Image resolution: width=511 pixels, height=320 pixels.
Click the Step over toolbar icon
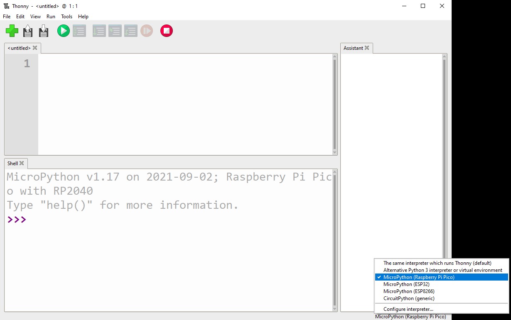pyautogui.click(x=99, y=31)
